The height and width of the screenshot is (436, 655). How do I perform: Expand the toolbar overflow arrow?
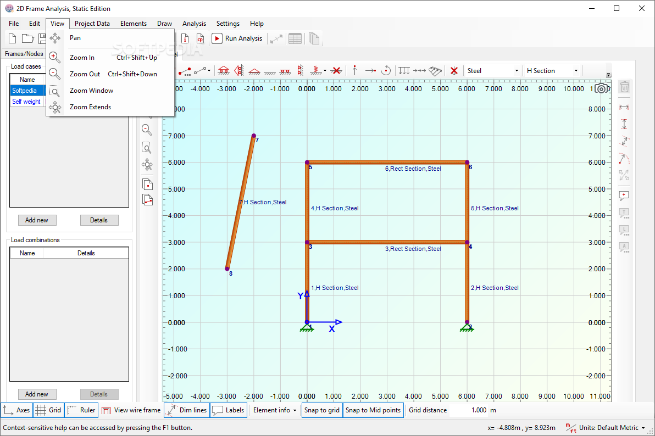[x=609, y=75]
